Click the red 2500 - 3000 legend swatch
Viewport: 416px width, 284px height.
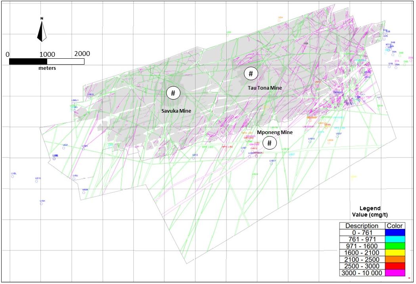point(395,266)
